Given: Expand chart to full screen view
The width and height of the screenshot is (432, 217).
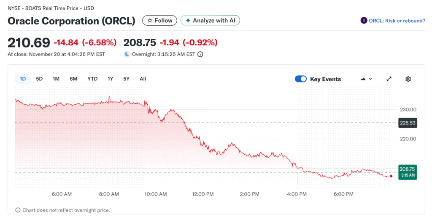Looking at the screenshot, I should (x=389, y=79).
